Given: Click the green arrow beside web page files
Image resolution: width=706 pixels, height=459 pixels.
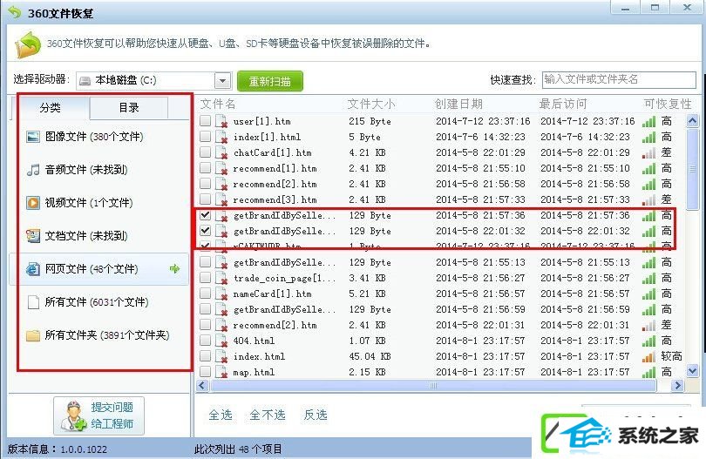Looking at the screenshot, I should (174, 268).
